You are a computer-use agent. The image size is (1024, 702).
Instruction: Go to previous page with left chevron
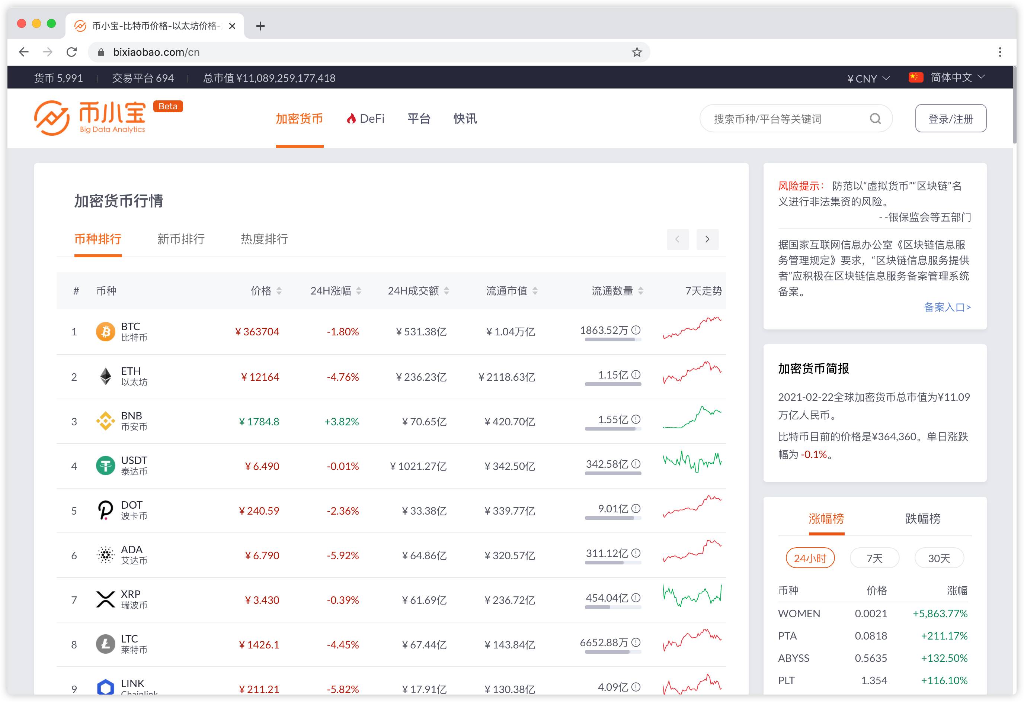tap(677, 239)
